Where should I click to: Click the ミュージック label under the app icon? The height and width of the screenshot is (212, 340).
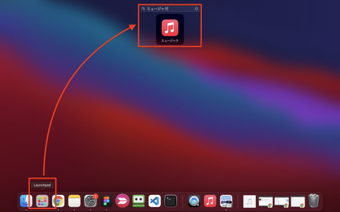point(170,40)
